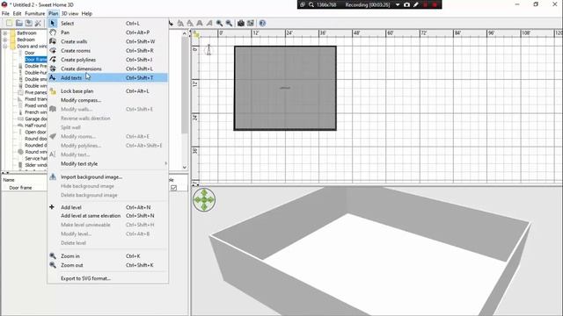This screenshot has width=563, height=316.
Task: Click the recorder stop button
Action: [435, 4]
